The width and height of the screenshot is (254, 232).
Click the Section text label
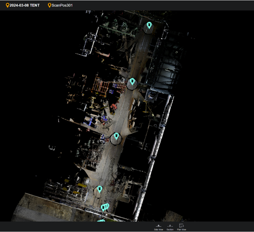click(170, 230)
